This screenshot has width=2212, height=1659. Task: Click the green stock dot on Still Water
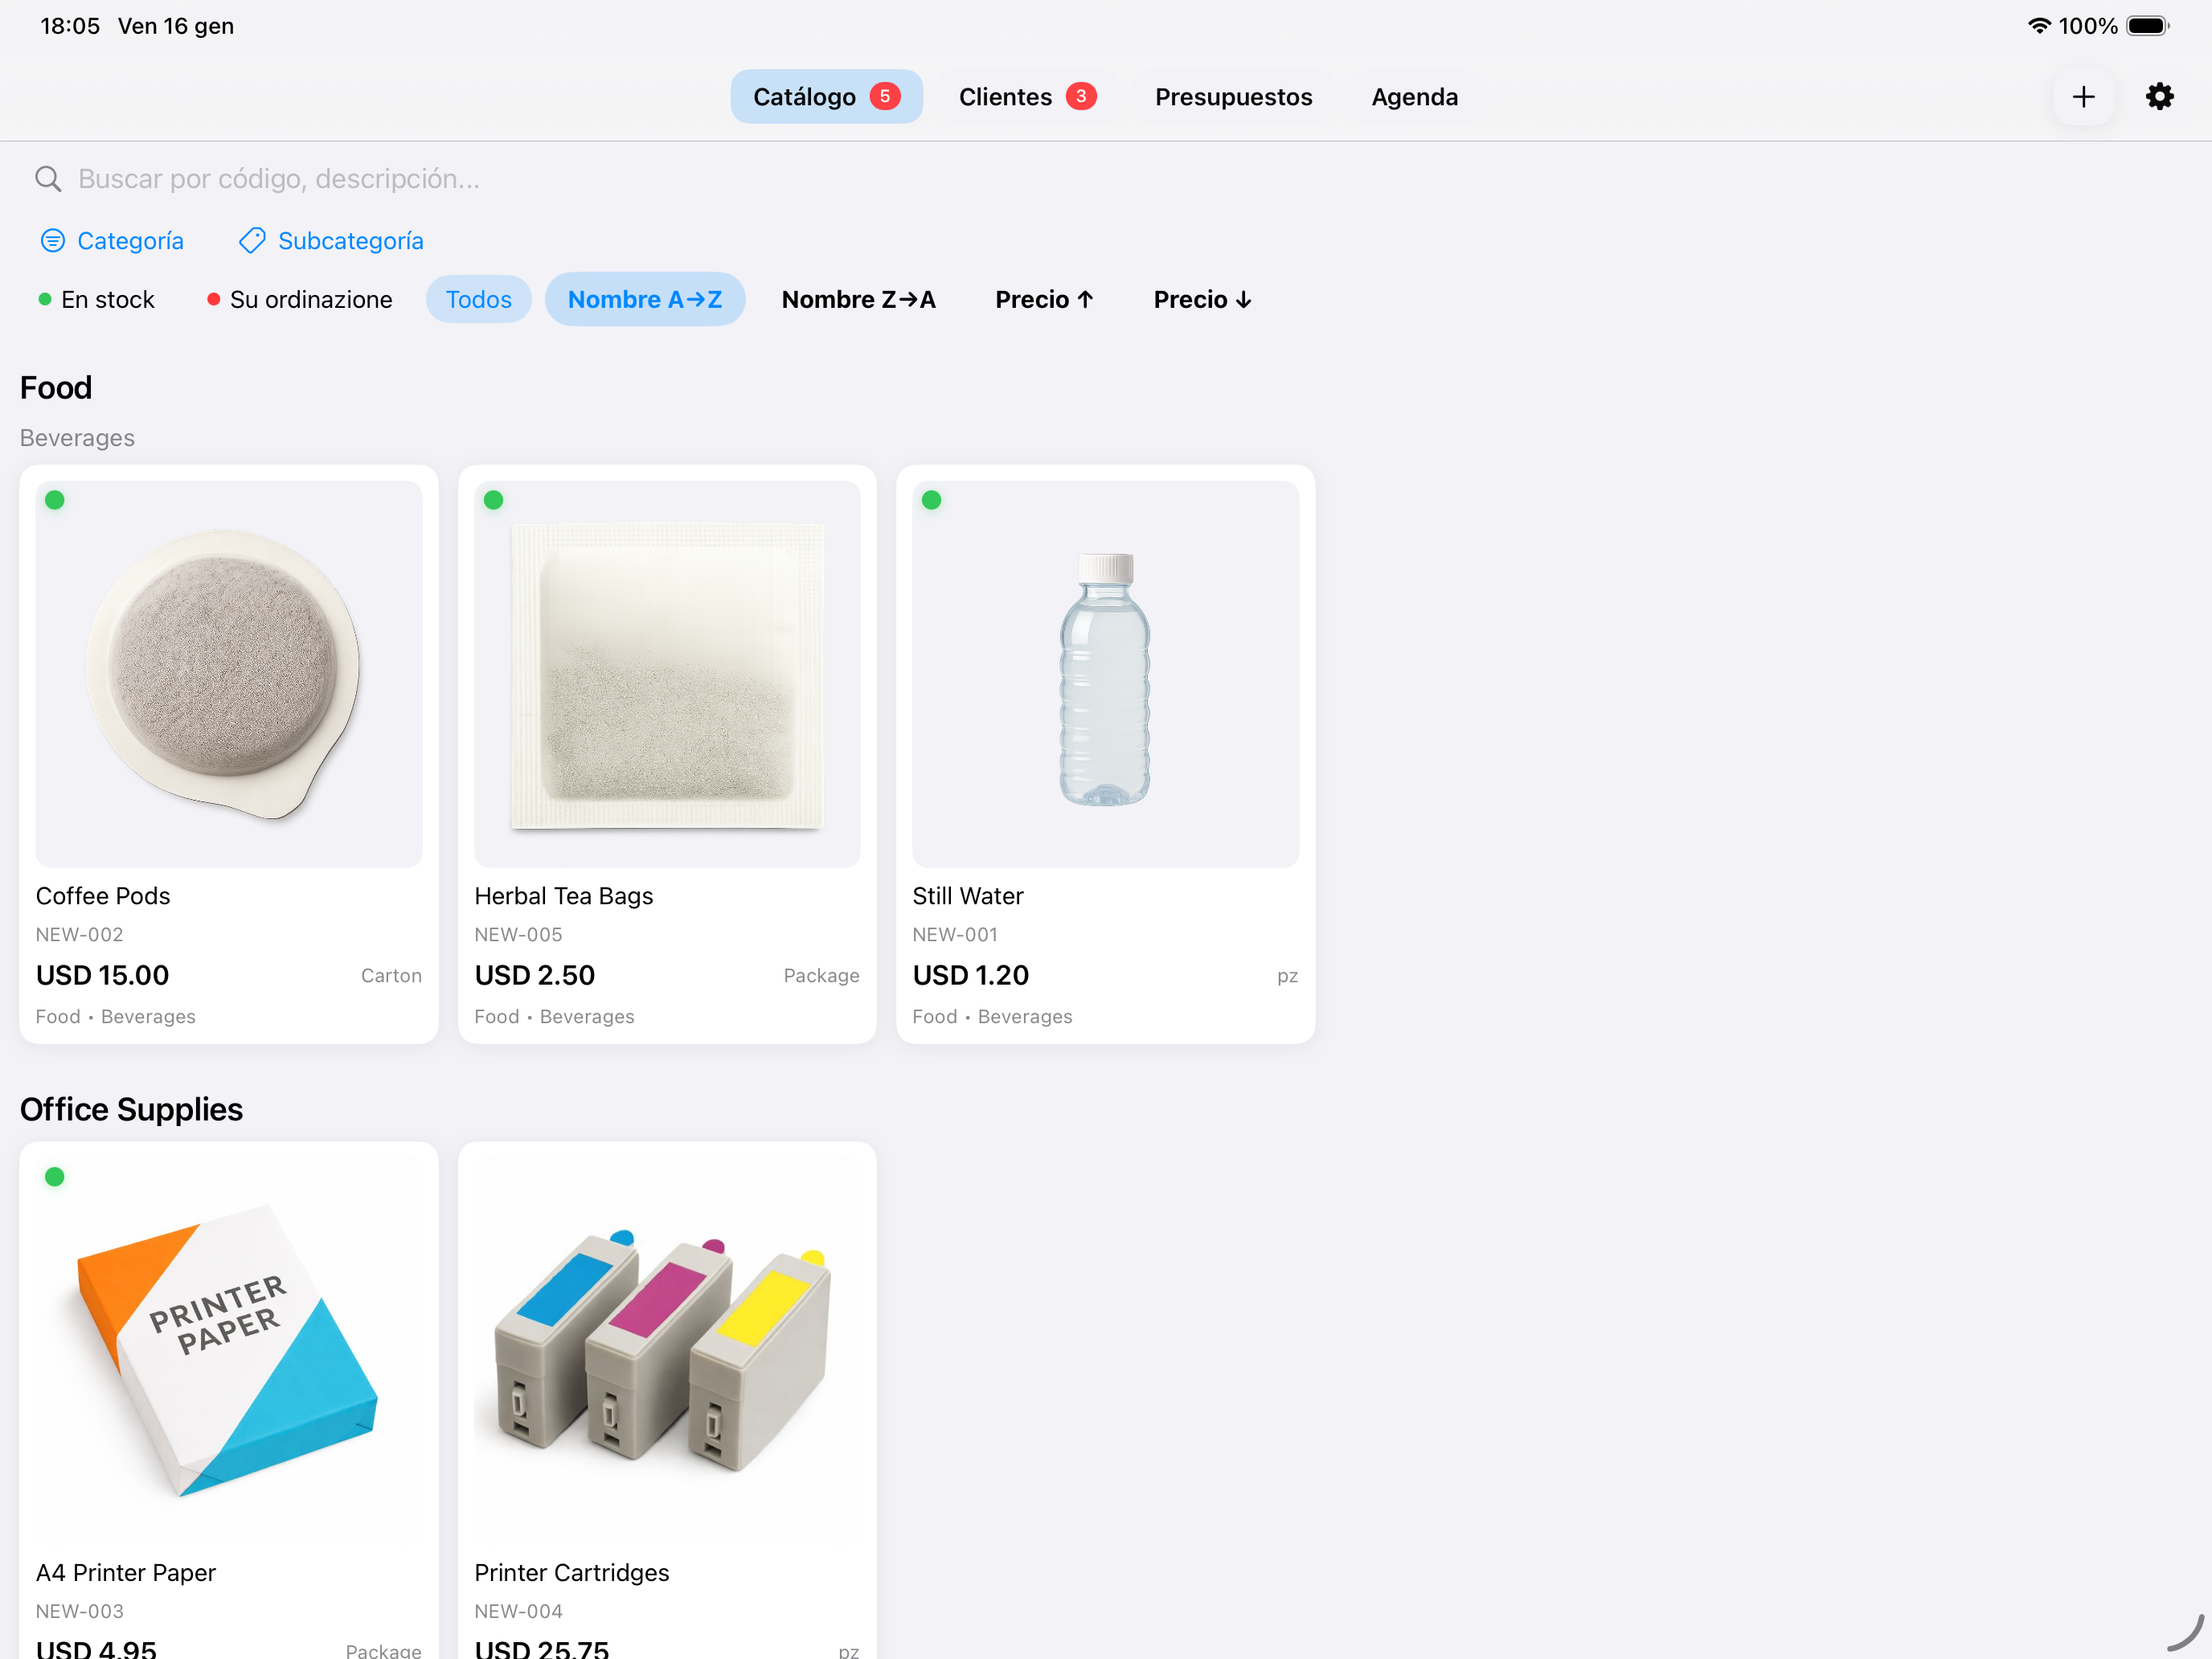pyautogui.click(x=931, y=500)
